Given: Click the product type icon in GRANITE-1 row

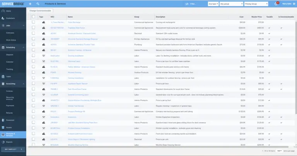Looking at the screenshot, I should point(44,100).
